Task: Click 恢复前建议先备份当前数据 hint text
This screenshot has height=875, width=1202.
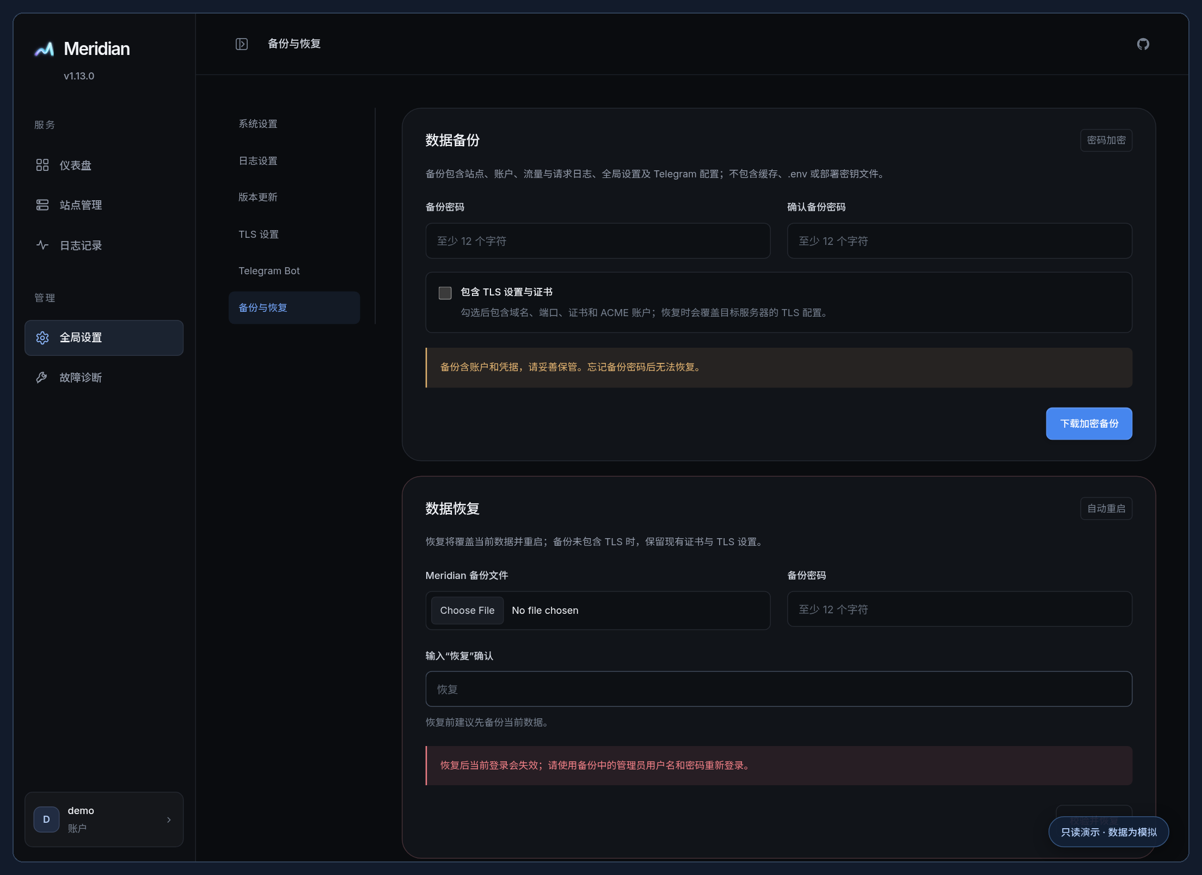Action: click(x=487, y=723)
